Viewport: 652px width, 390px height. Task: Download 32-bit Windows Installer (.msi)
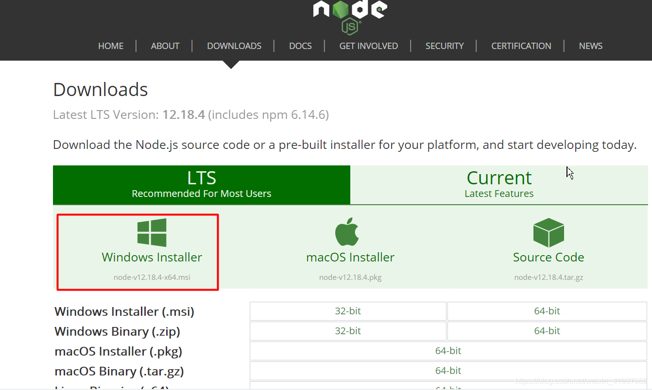coord(348,311)
